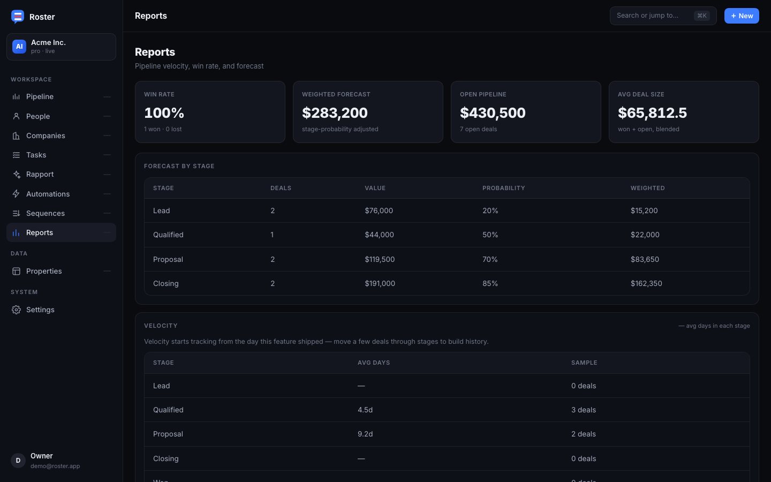Open the Companies section
771x482 pixels.
point(61,135)
